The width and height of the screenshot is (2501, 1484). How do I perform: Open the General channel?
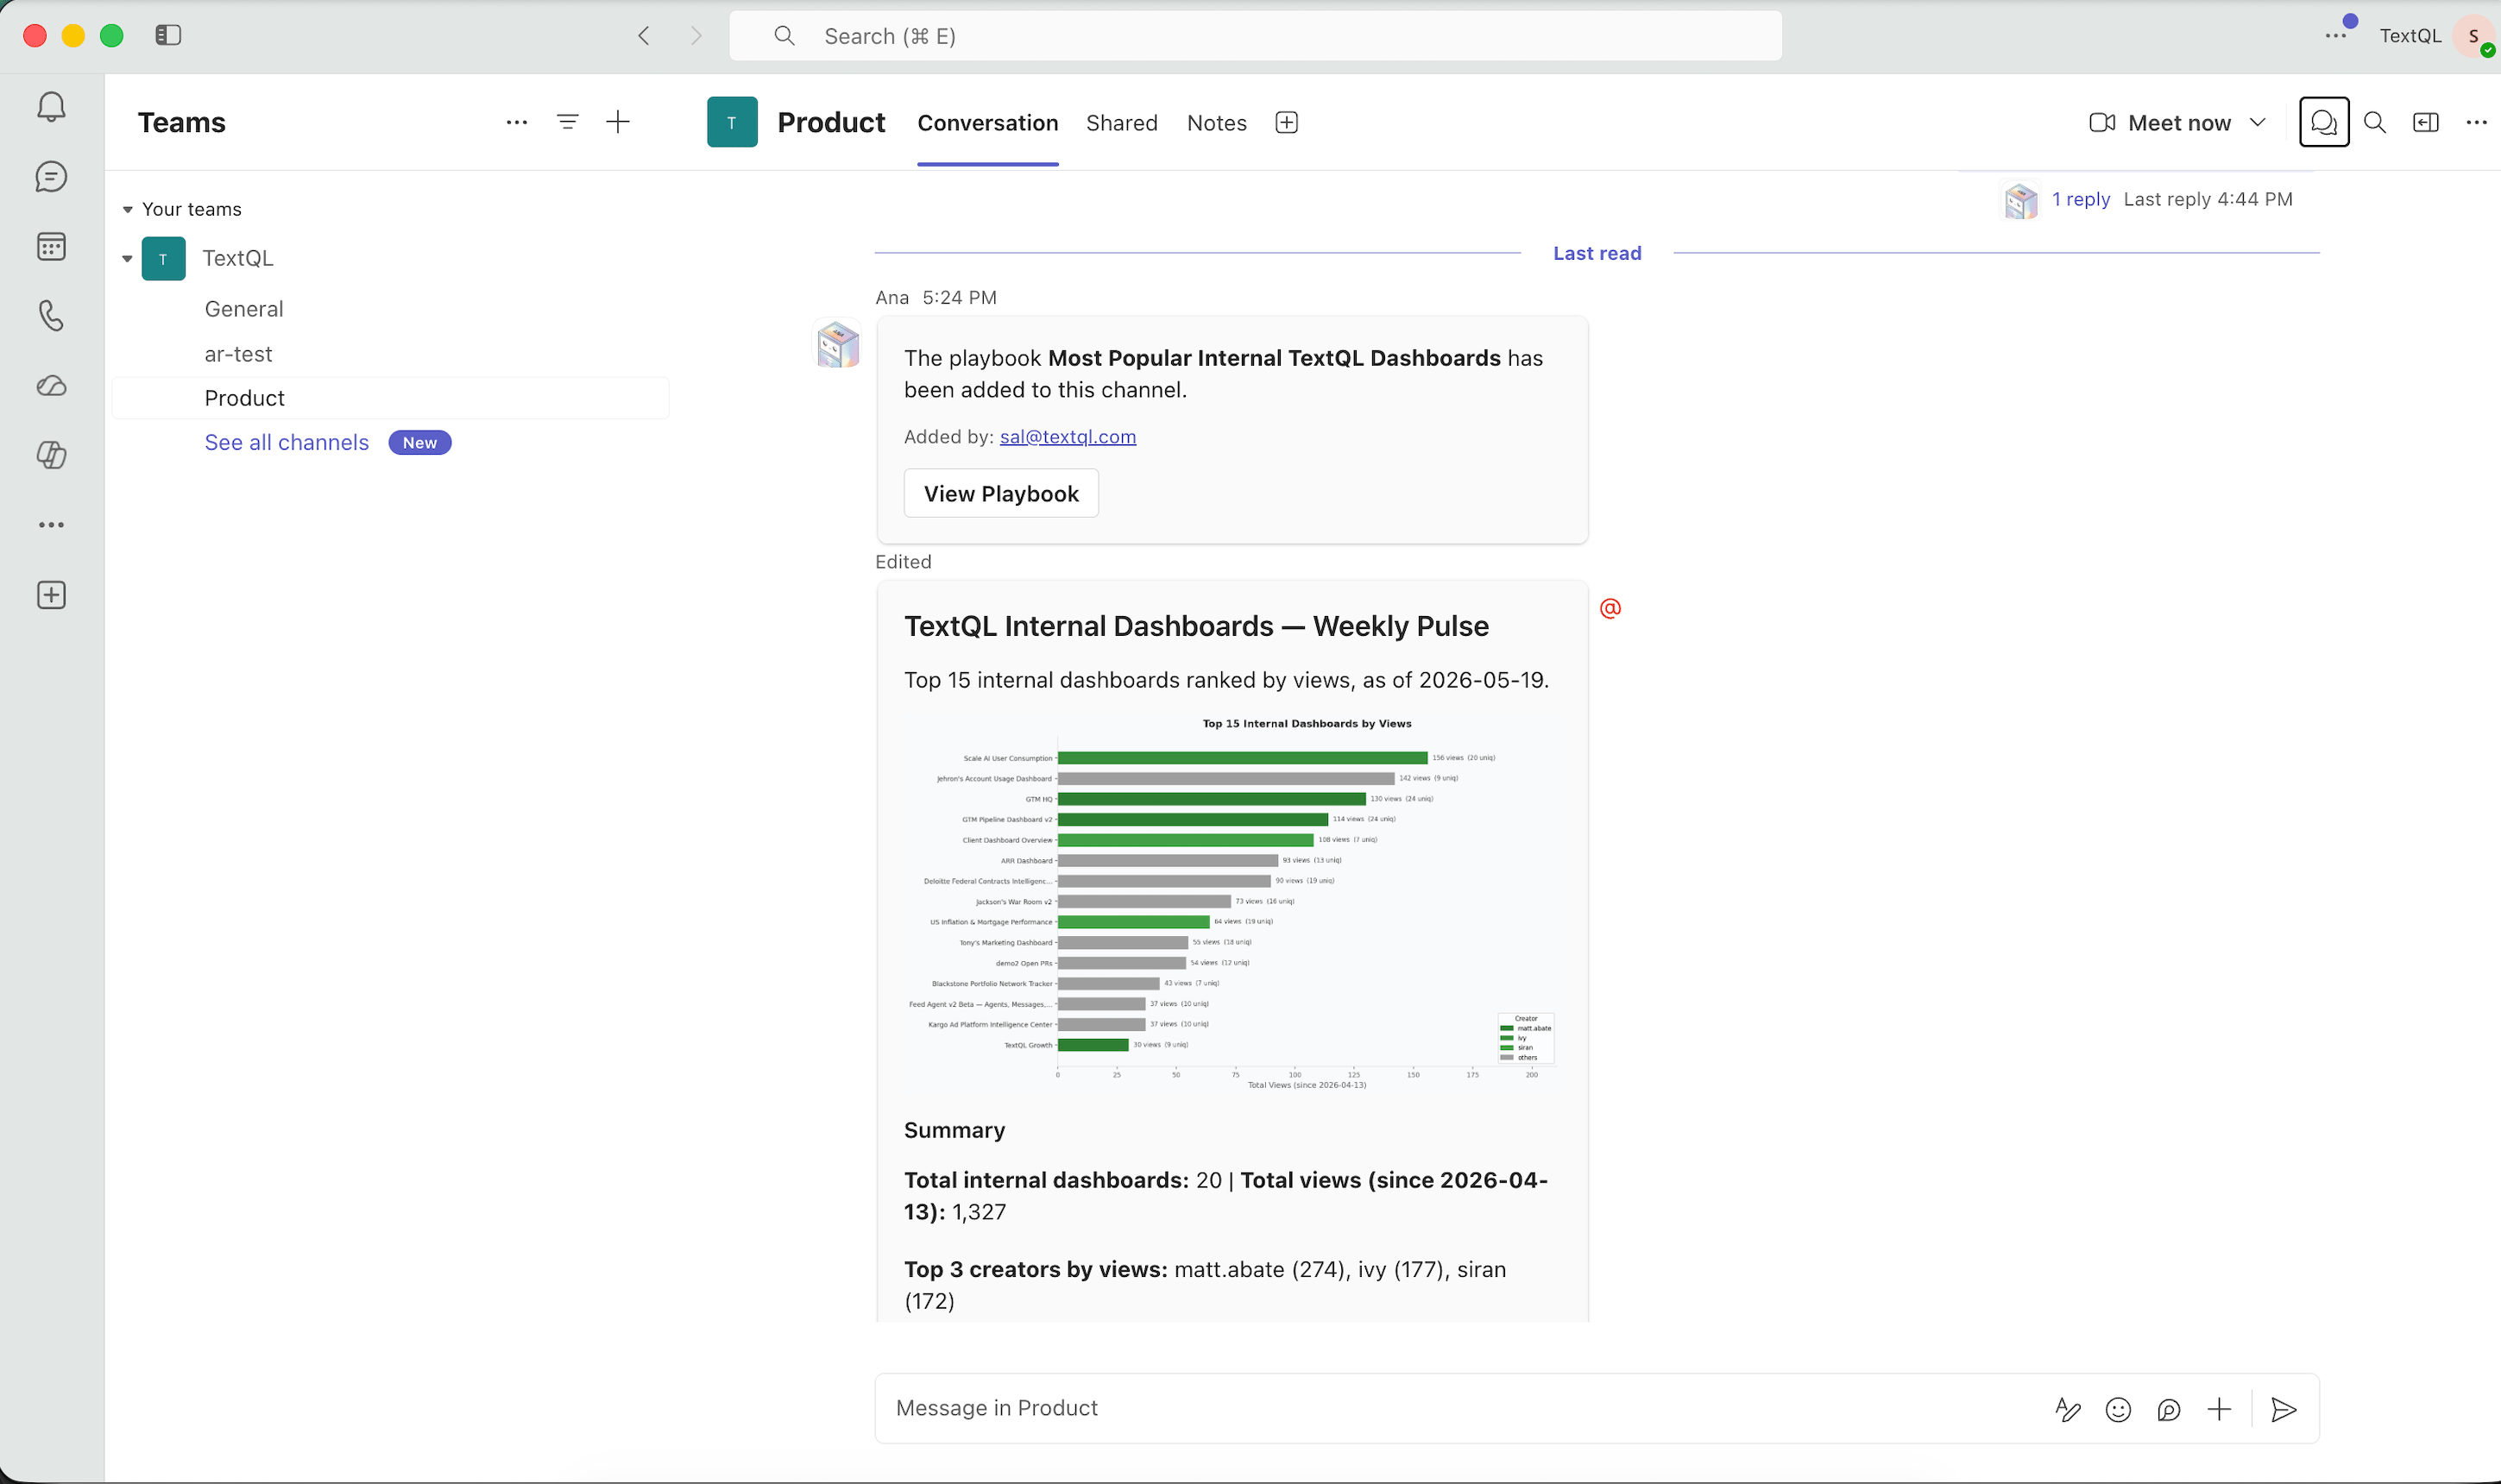pyautogui.click(x=244, y=309)
